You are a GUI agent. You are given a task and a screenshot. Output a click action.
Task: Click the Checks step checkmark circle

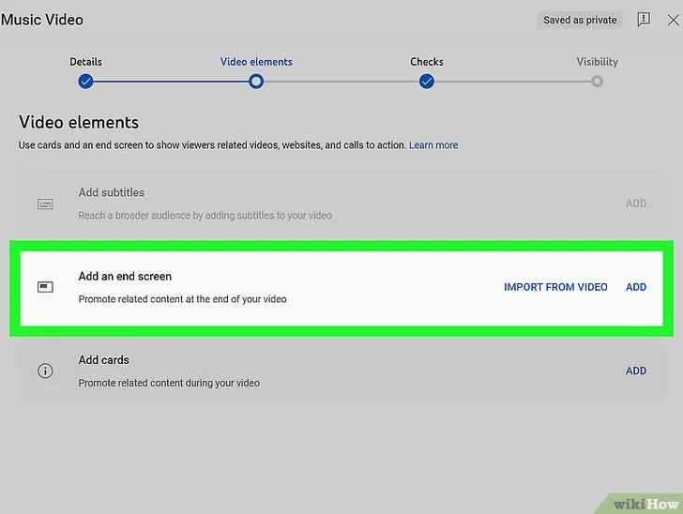[x=427, y=82]
